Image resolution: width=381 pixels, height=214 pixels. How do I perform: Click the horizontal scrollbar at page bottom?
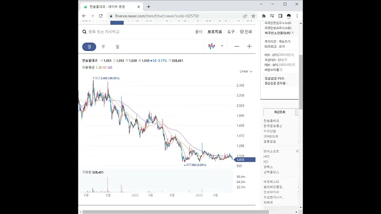(x=176, y=212)
